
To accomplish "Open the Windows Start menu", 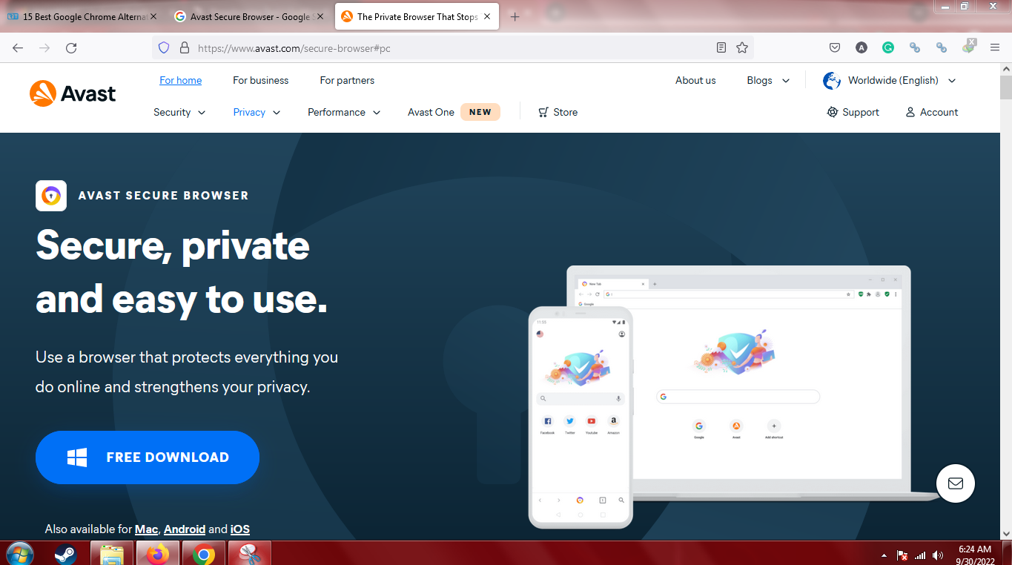I will pos(19,554).
